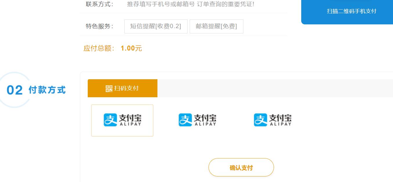The width and height of the screenshot is (393, 182).
Task: Toggle 短信提醒[收费0.2] SMS reminder service
Action: (156, 26)
